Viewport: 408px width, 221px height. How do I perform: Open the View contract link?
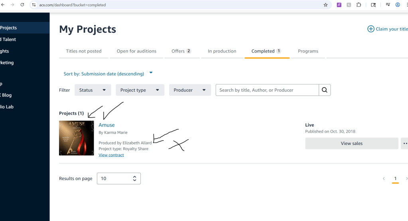coord(111,155)
